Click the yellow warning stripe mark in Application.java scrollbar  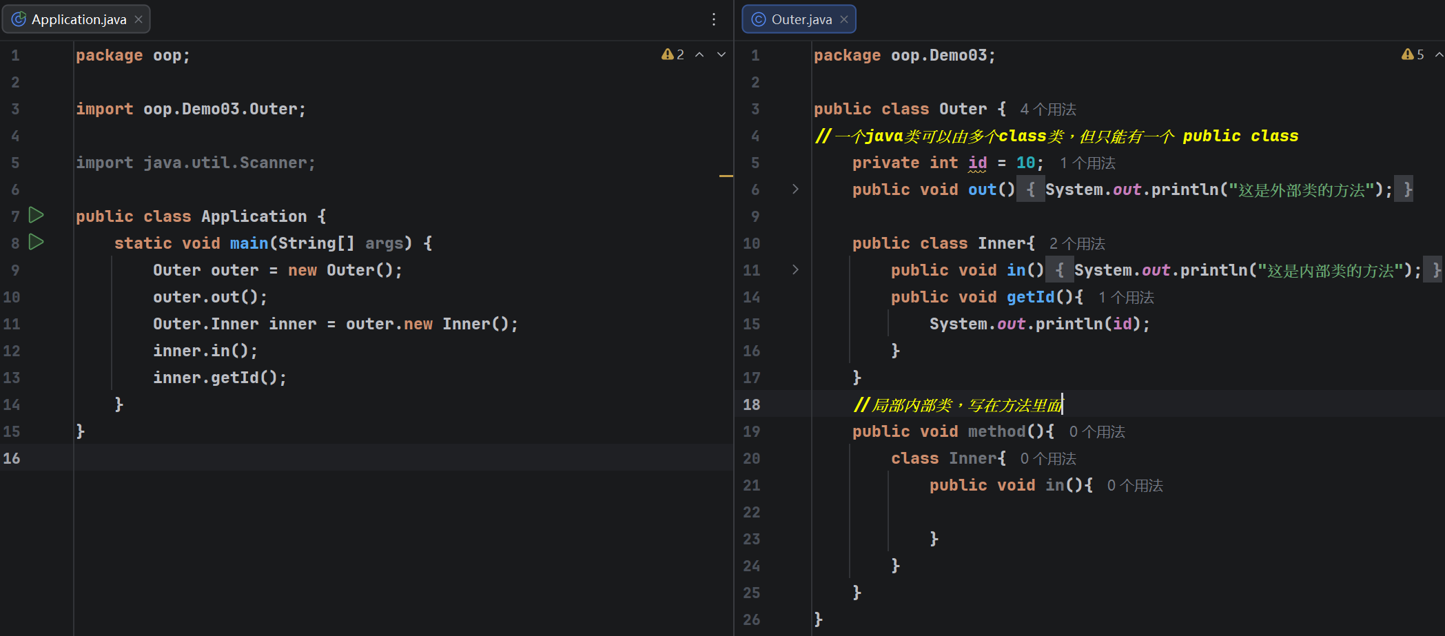click(726, 176)
